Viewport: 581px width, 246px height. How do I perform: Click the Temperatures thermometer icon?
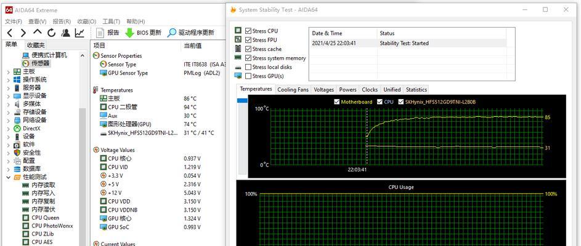pyautogui.click(x=96, y=90)
